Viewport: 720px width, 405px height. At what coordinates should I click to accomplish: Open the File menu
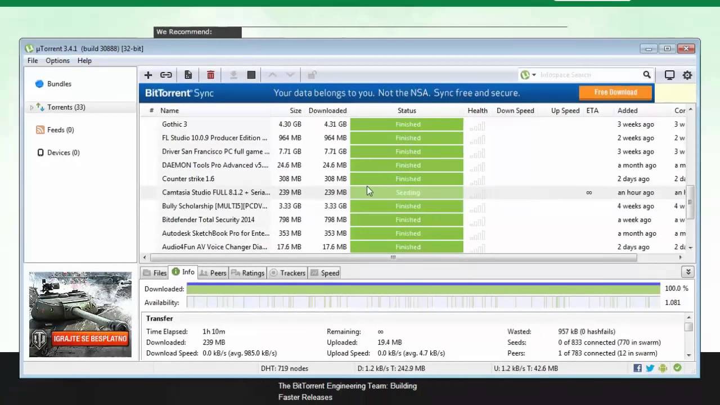(x=33, y=61)
